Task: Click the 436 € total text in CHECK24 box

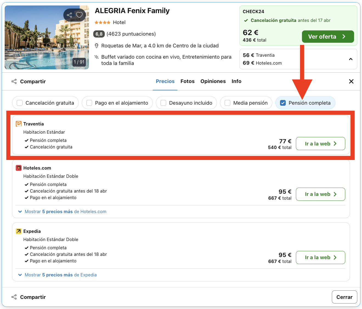Action: pos(254,40)
